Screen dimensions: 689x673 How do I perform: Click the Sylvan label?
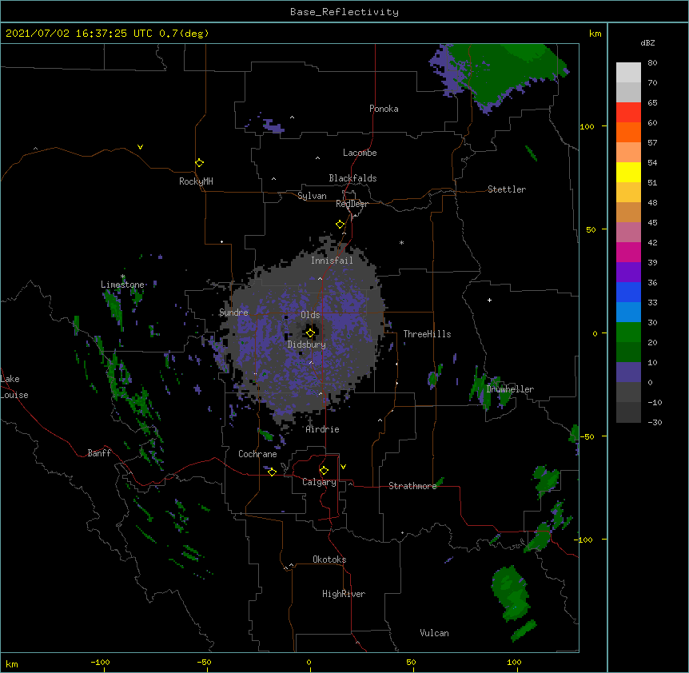click(312, 196)
